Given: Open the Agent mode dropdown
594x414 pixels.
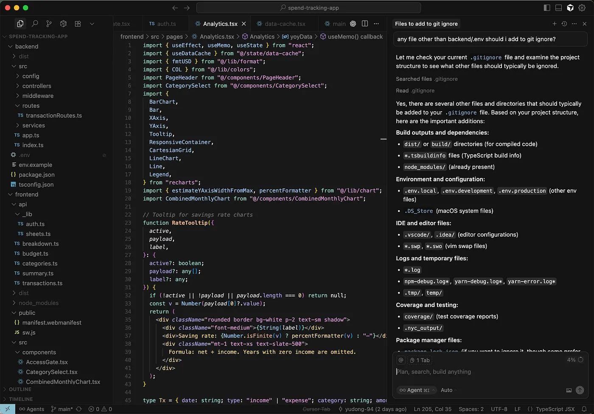Looking at the screenshot, I should point(417,390).
